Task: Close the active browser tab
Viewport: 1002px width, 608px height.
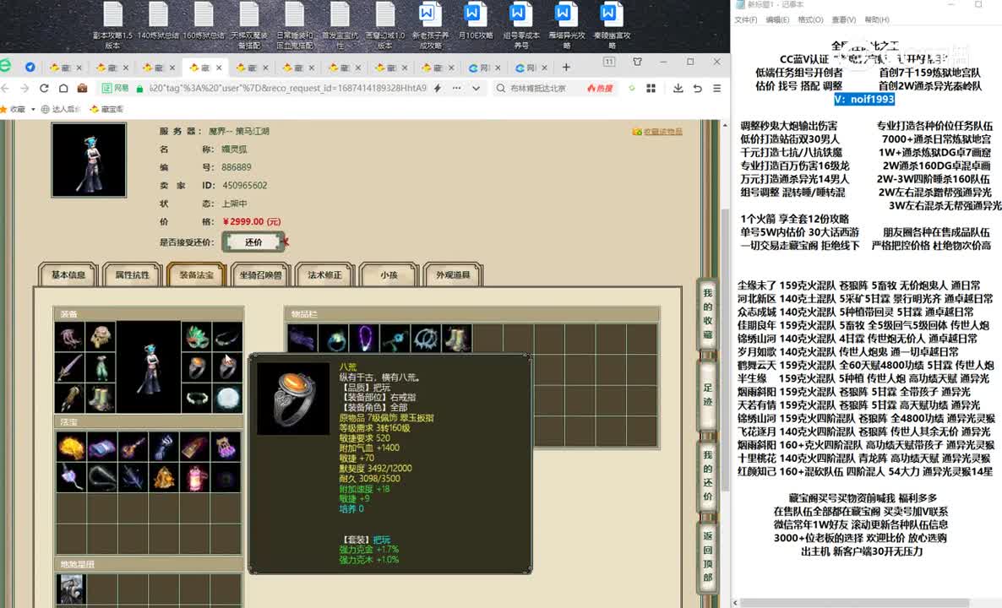Action: 219,67
